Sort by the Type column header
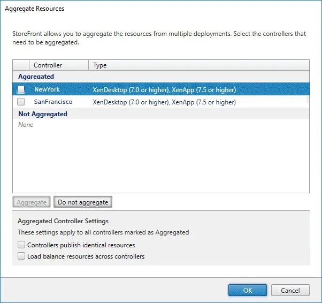 click(199, 65)
